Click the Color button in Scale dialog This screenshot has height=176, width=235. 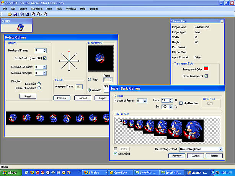pos(124,149)
